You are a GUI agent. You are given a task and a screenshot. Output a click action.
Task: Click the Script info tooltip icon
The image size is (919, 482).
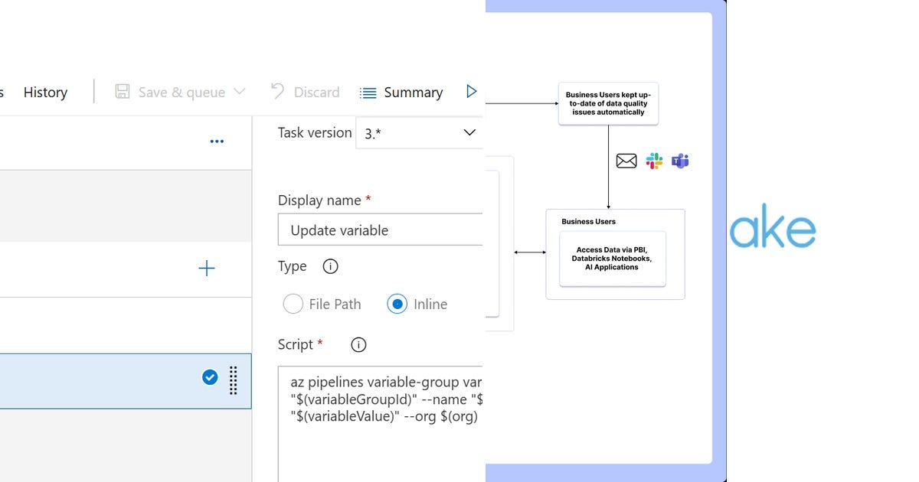[358, 344]
